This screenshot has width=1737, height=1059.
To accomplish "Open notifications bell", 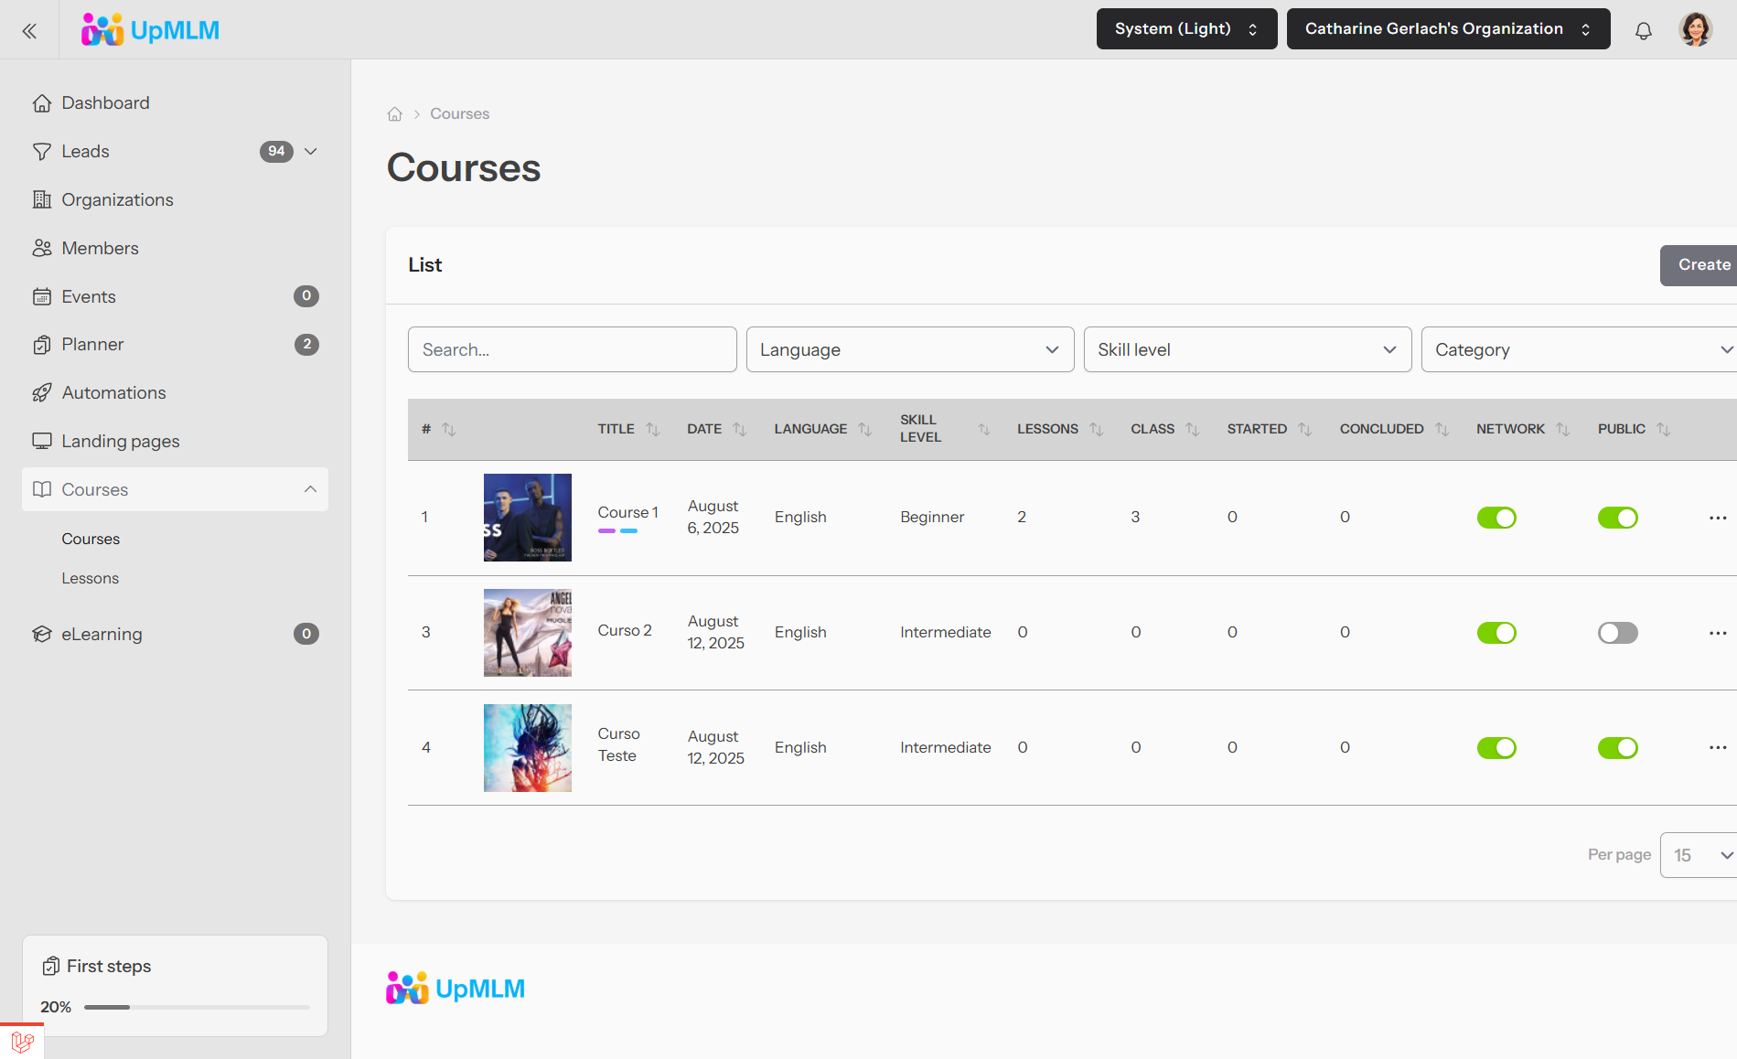I will click(x=1643, y=31).
